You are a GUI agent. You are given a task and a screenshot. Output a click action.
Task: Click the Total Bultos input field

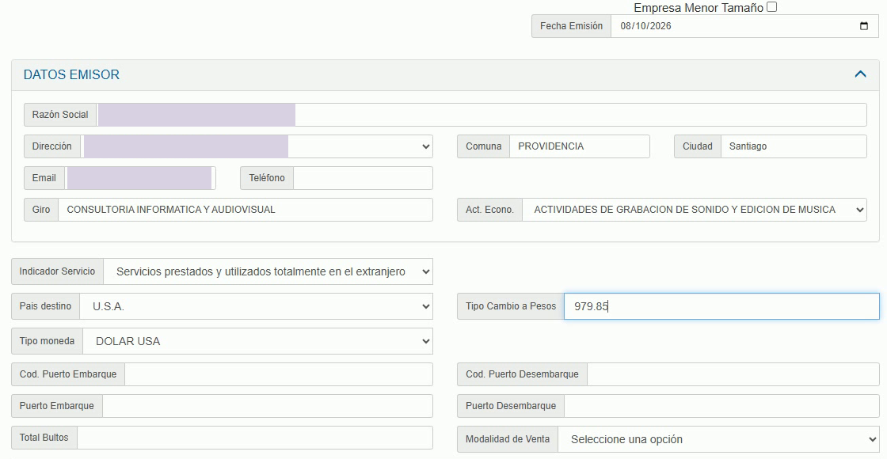254,438
